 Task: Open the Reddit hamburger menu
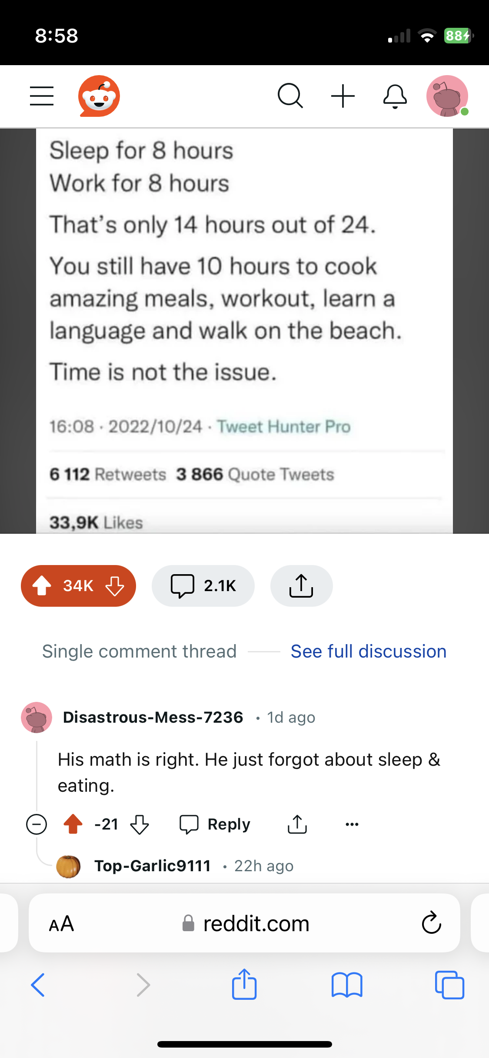coord(42,96)
